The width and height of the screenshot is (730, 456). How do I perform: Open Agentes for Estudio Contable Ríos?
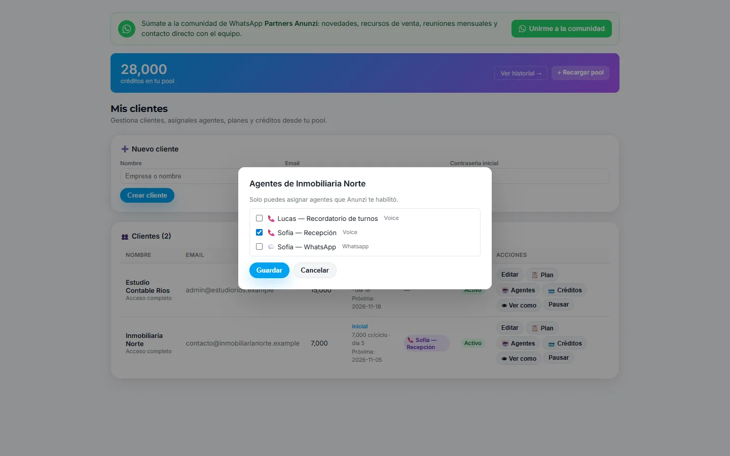pos(518,290)
